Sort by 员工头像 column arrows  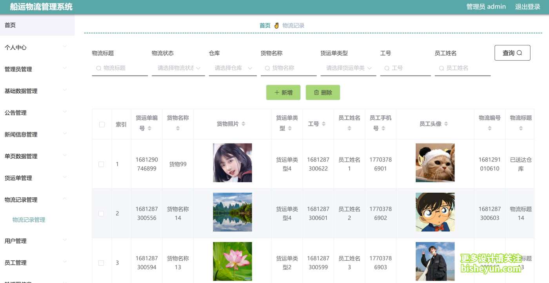(x=446, y=124)
